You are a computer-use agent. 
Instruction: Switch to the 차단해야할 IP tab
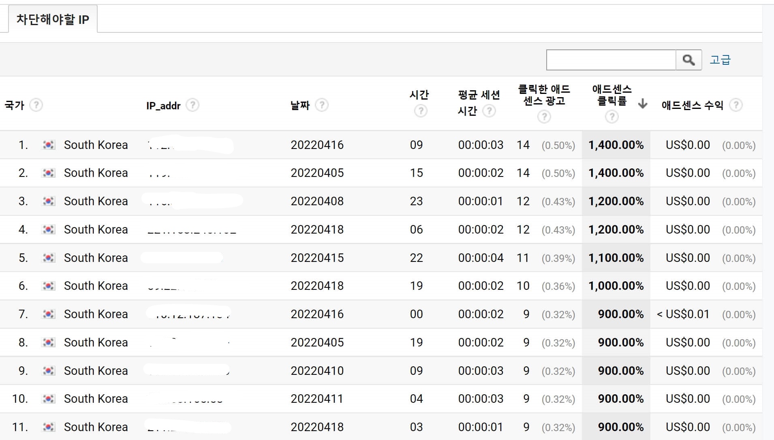pyautogui.click(x=52, y=19)
